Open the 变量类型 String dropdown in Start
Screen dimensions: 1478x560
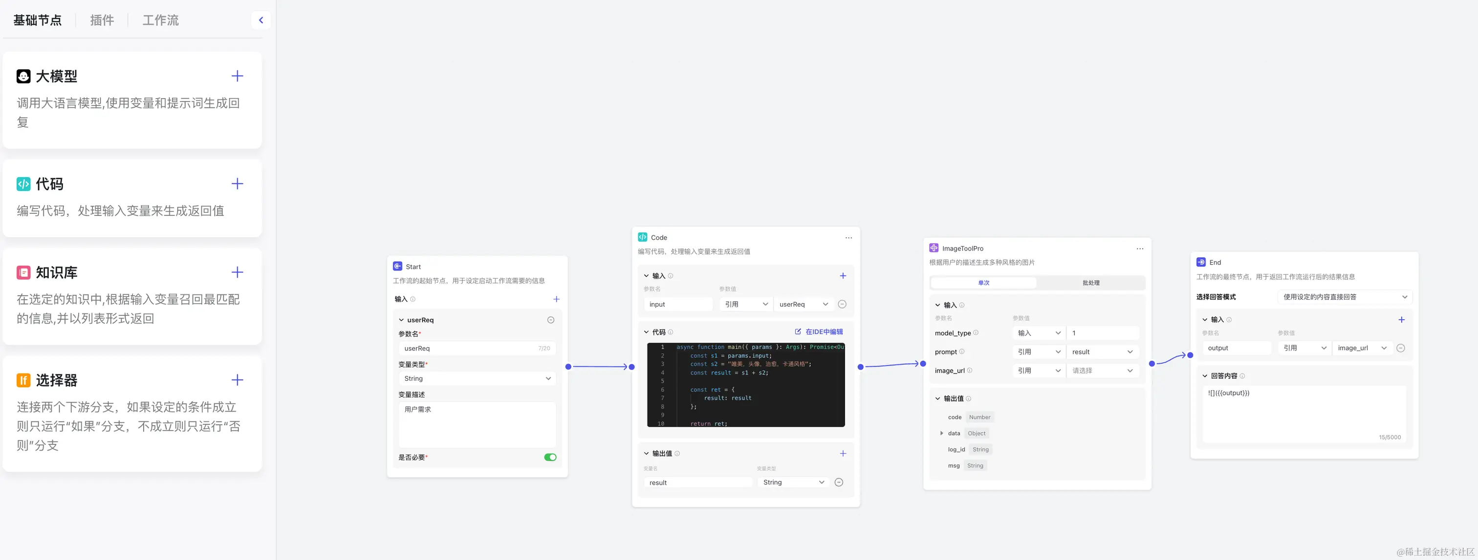[477, 378]
